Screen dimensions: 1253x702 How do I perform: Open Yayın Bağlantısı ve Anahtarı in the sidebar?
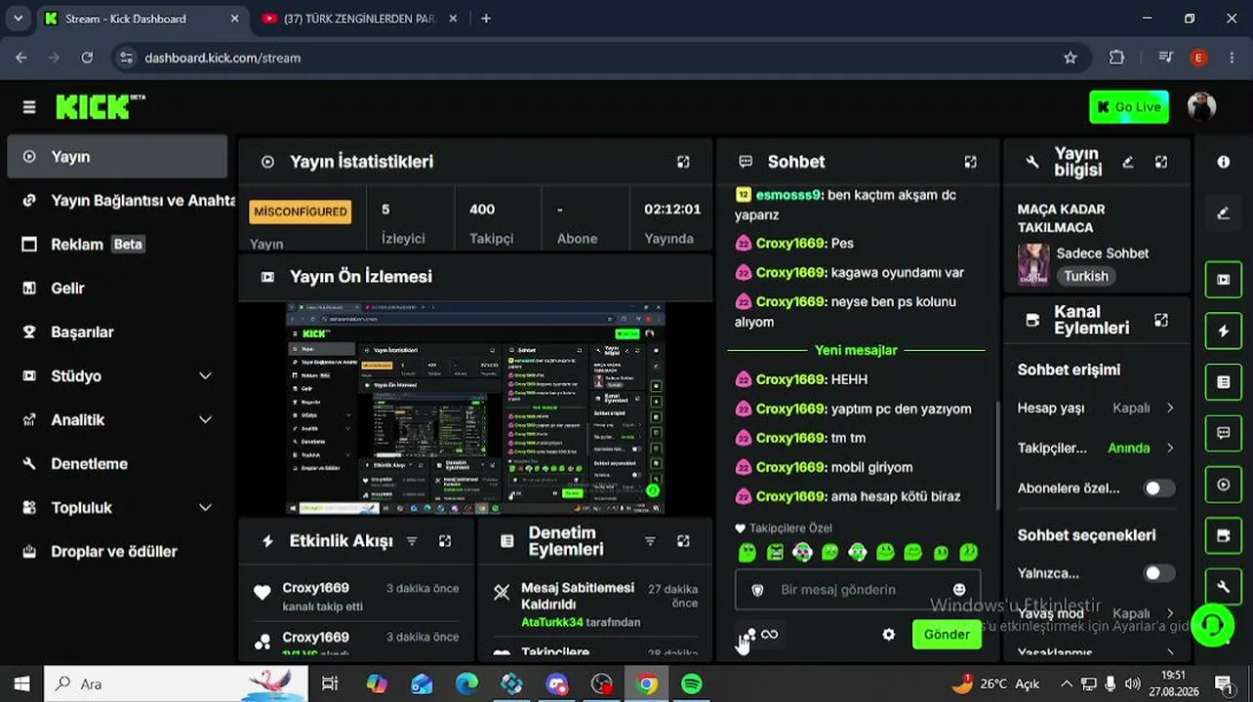point(118,201)
